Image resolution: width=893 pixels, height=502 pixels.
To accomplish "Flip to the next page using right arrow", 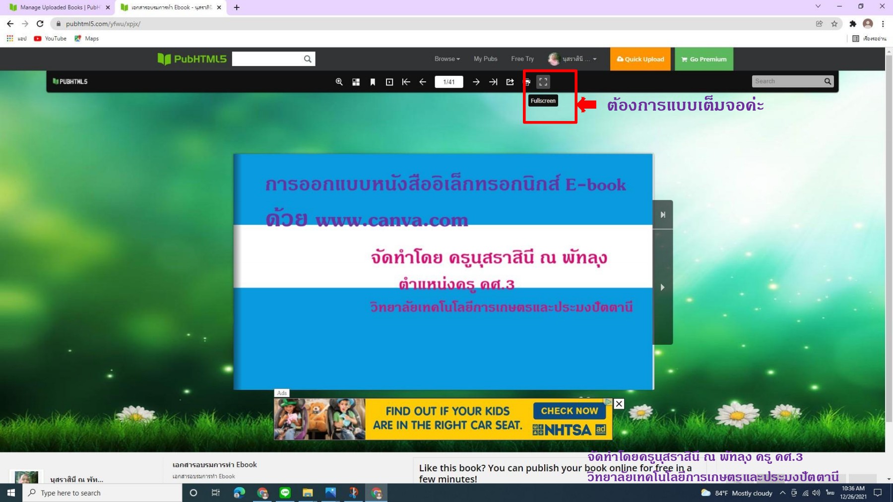I will click(x=476, y=82).
